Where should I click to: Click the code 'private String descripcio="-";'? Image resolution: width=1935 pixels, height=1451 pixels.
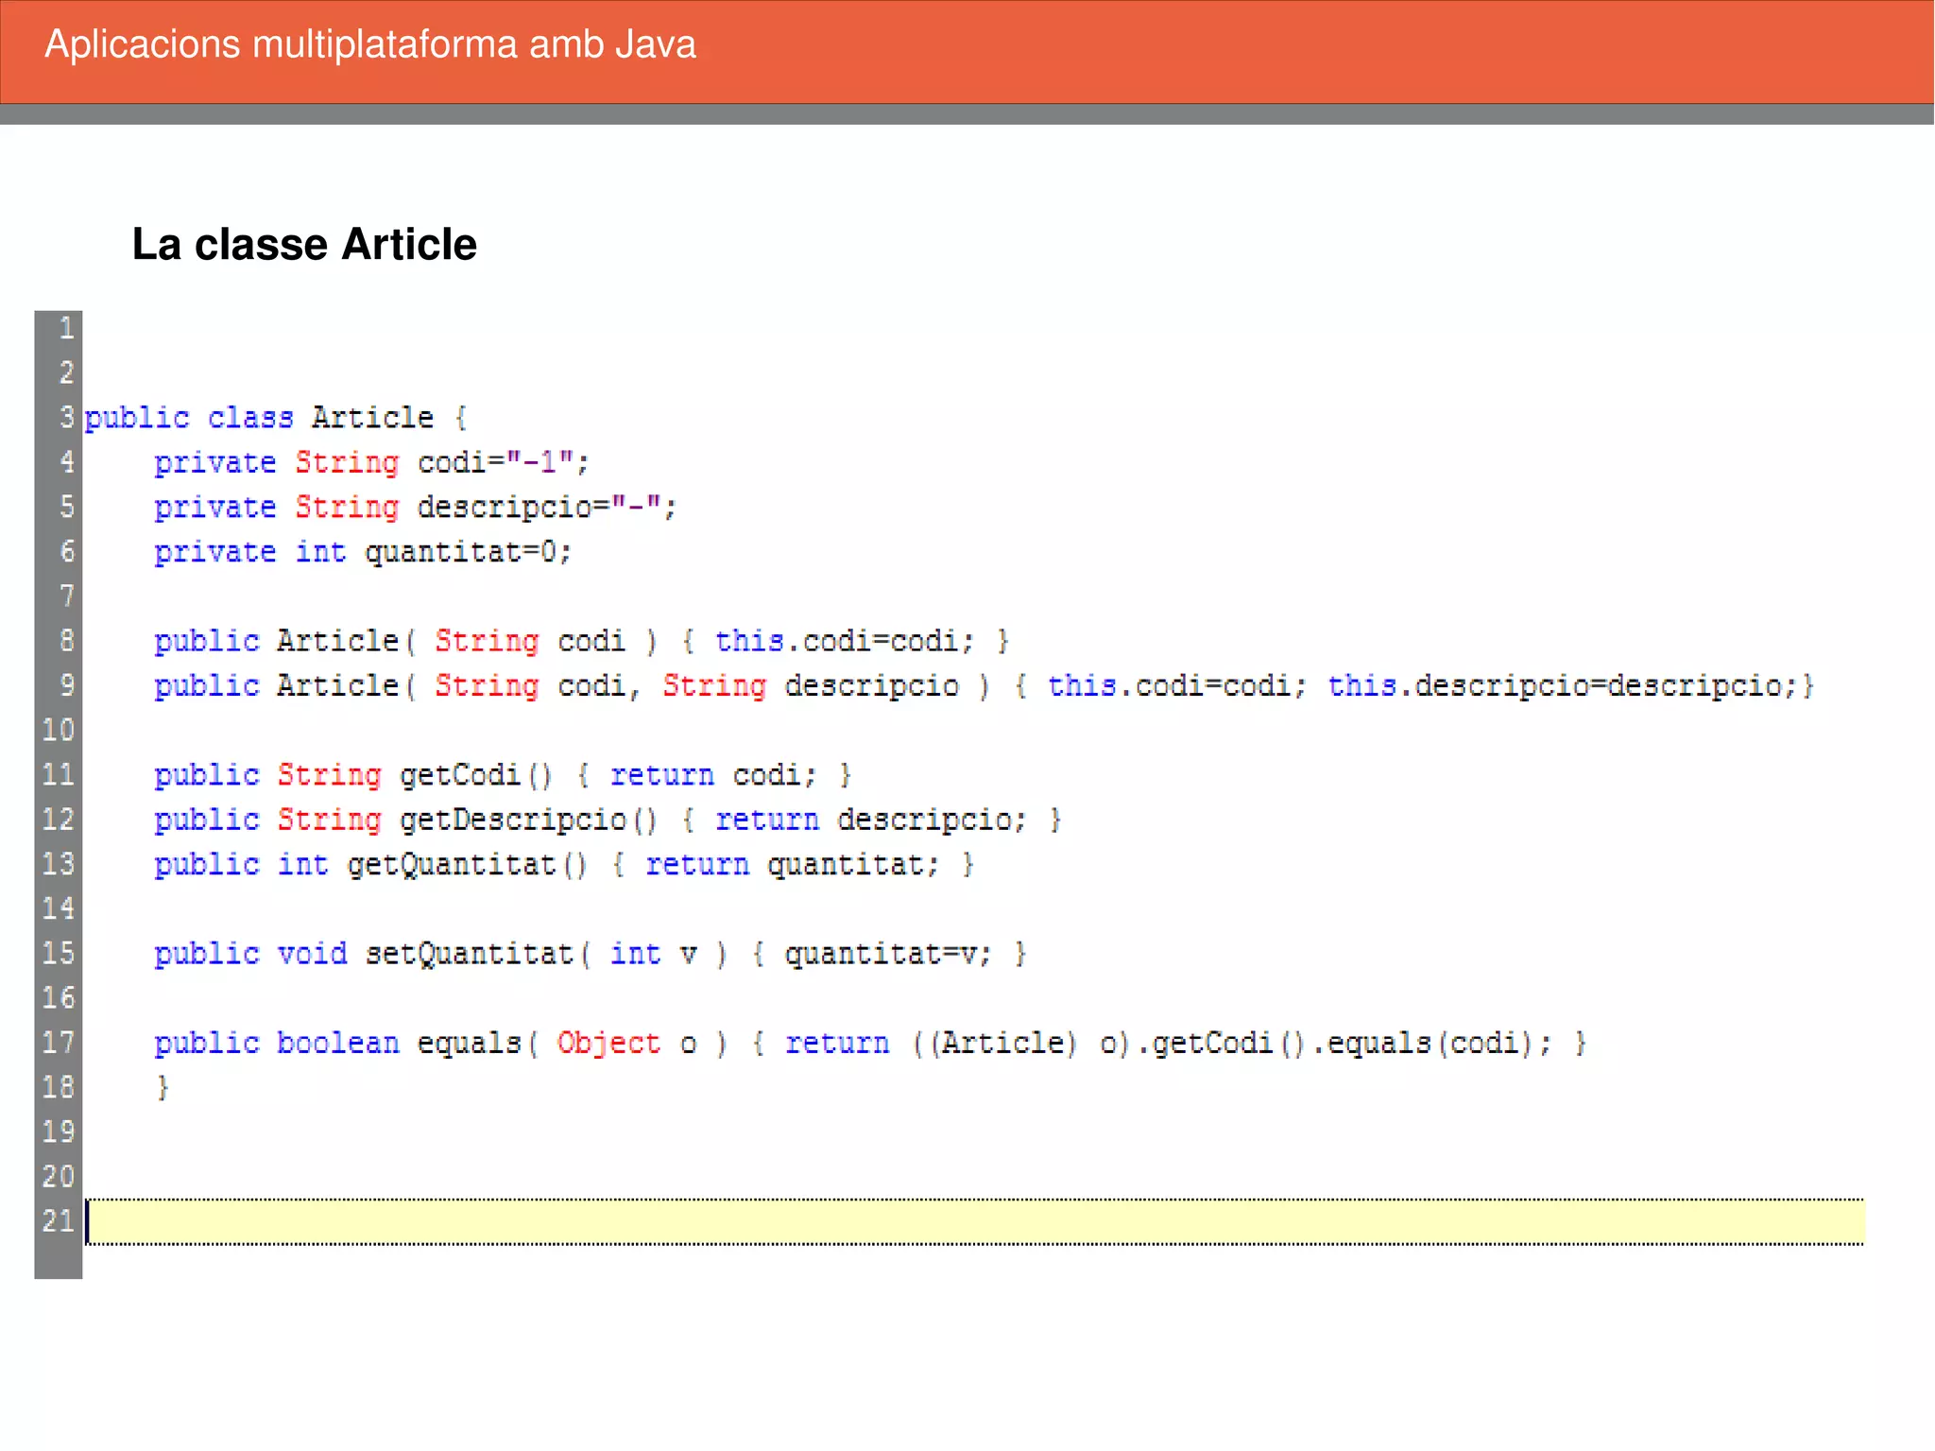coord(415,507)
